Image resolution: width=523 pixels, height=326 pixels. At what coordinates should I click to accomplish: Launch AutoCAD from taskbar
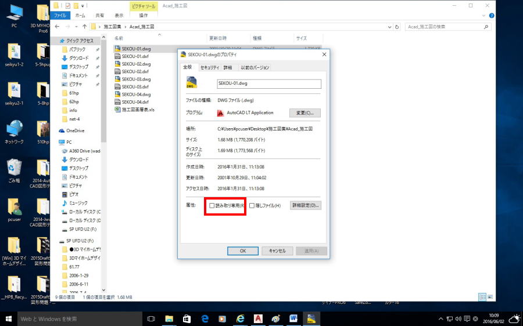click(x=258, y=318)
